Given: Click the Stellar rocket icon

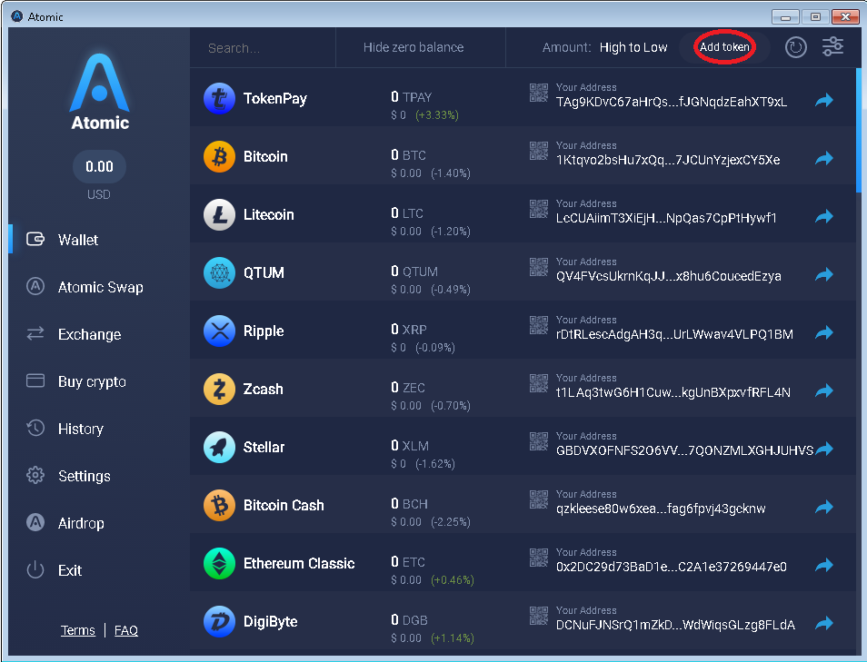Looking at the screenshot, I should click(220, 447).
